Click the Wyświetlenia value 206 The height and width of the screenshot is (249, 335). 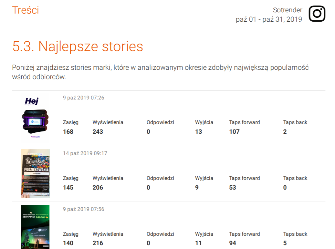click(x=98, y=187)
